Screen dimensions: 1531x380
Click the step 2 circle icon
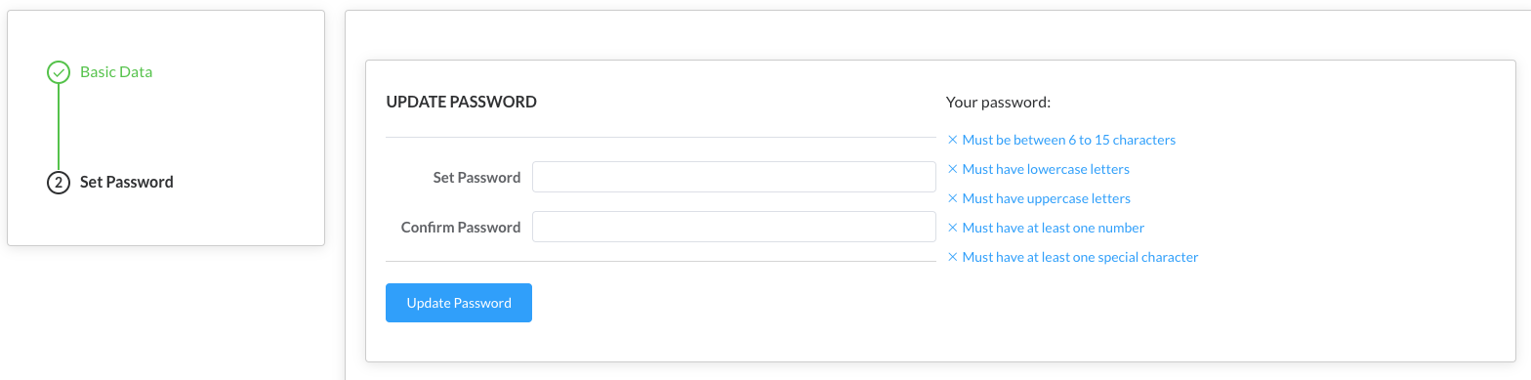coord(59,182)
